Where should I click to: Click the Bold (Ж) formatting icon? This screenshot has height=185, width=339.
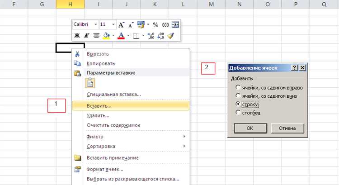point(77,35)
